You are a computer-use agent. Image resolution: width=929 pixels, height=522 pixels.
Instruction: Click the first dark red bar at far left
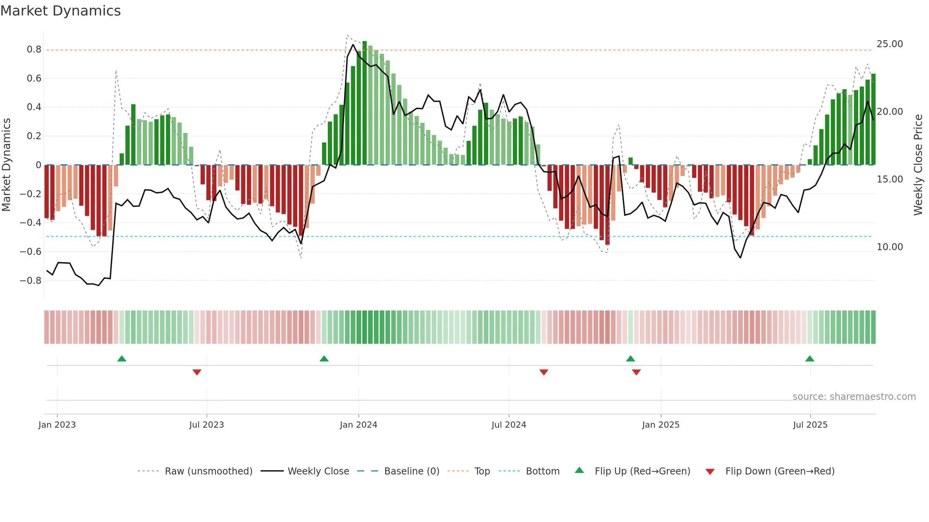pos(46,191)
